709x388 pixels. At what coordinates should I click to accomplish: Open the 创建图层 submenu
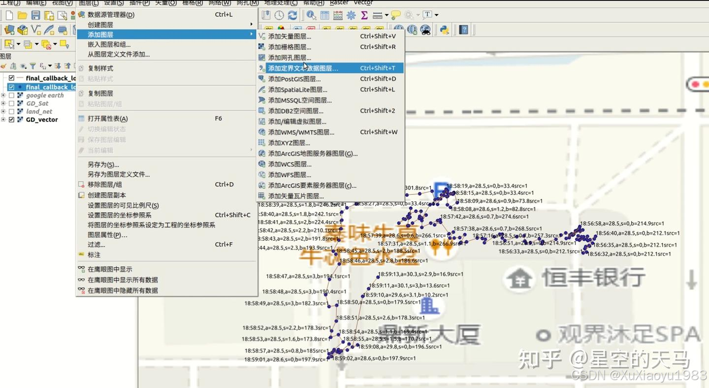point(166,25)
